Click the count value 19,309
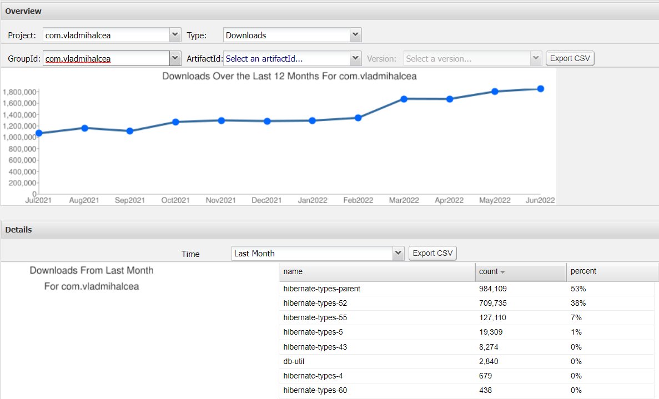659x399 pixels. coord(491,332)
